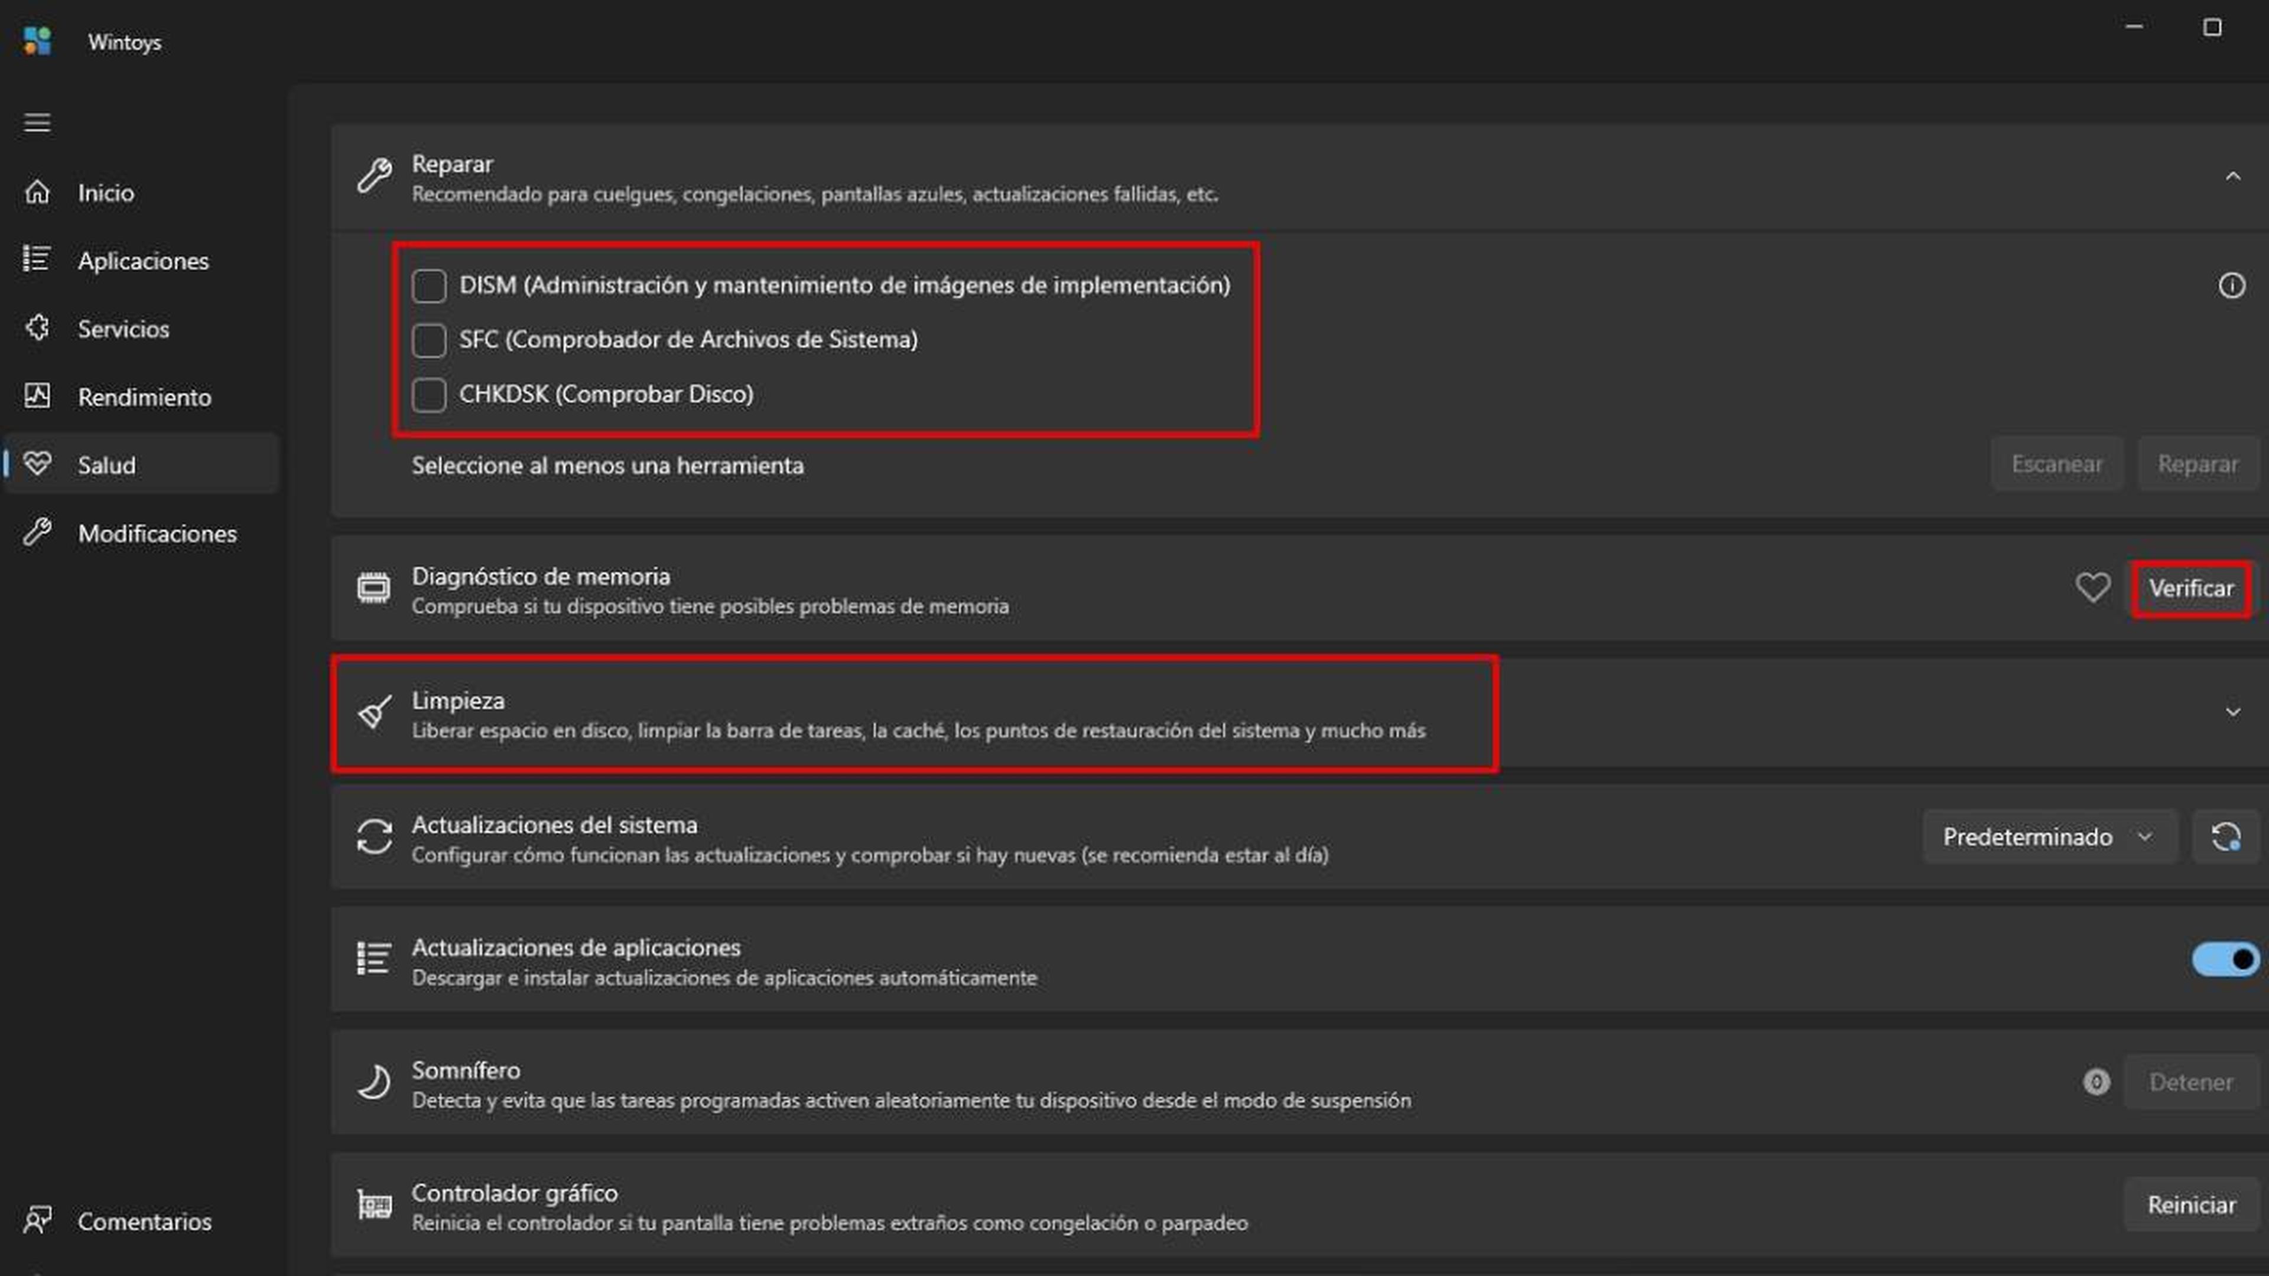Open Servicios page
Viewport: 2269px width, 1276px height.
point(142,328)
